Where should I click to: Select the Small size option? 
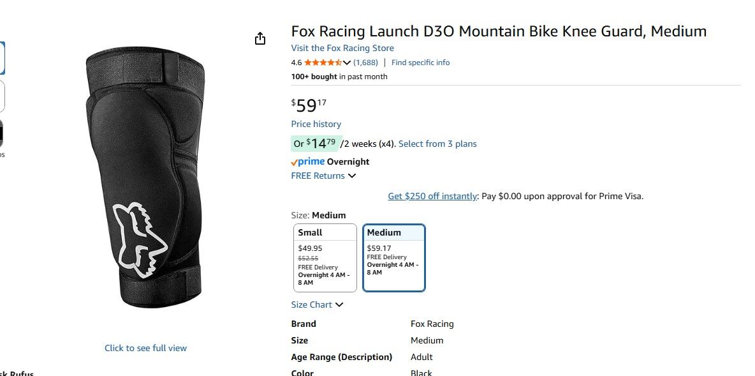pyautogui.click(x=325, y=257)
